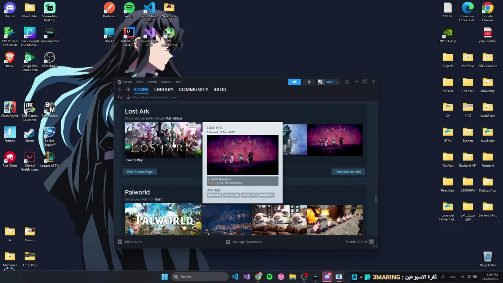The height and width of the screenshot is (283, 503).
Task: Open Friends & Chat
Action: pyautogui.click(x=356, y=242)
